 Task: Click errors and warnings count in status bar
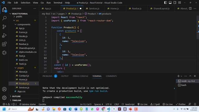click(10, 104)
